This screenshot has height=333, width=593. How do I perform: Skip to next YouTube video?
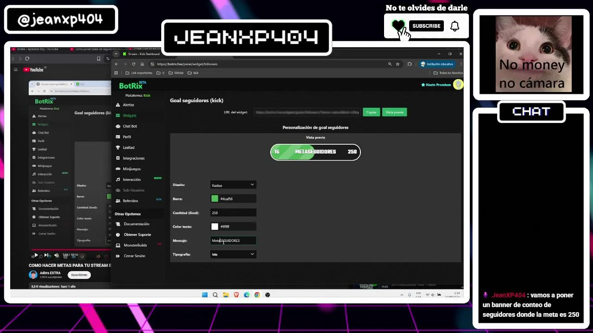pyautogui.click(x=46, y=255)
